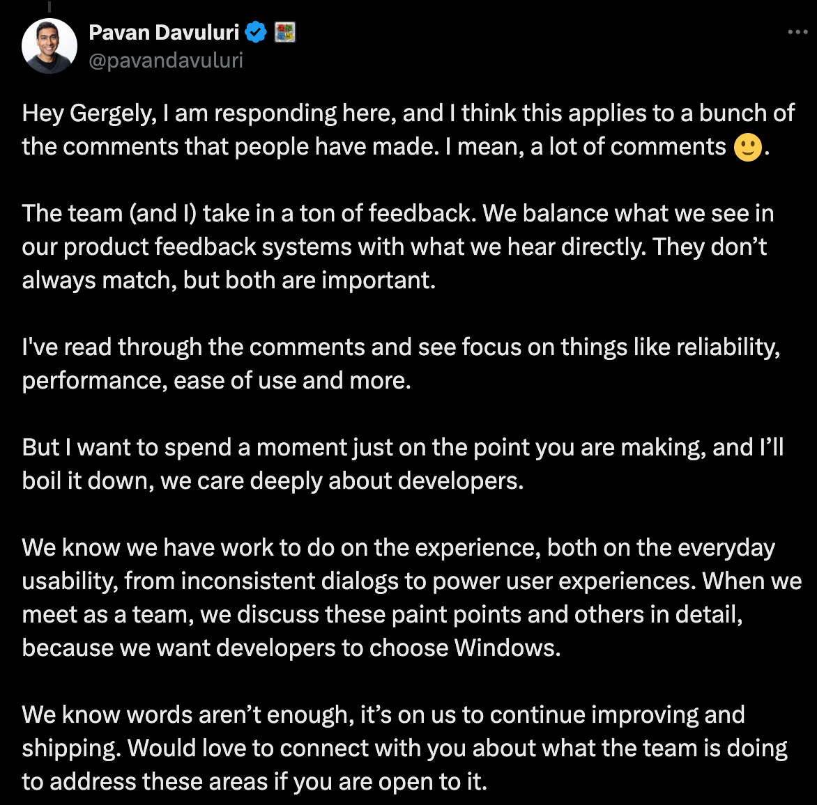This screenshot has height=805, width=817.
Task: Open the @pavandavuluri handle link
Action: click(x=166, y=61)
